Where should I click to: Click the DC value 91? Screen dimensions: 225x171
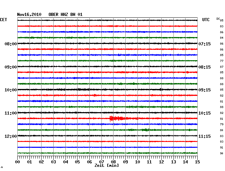click(222, 147)
